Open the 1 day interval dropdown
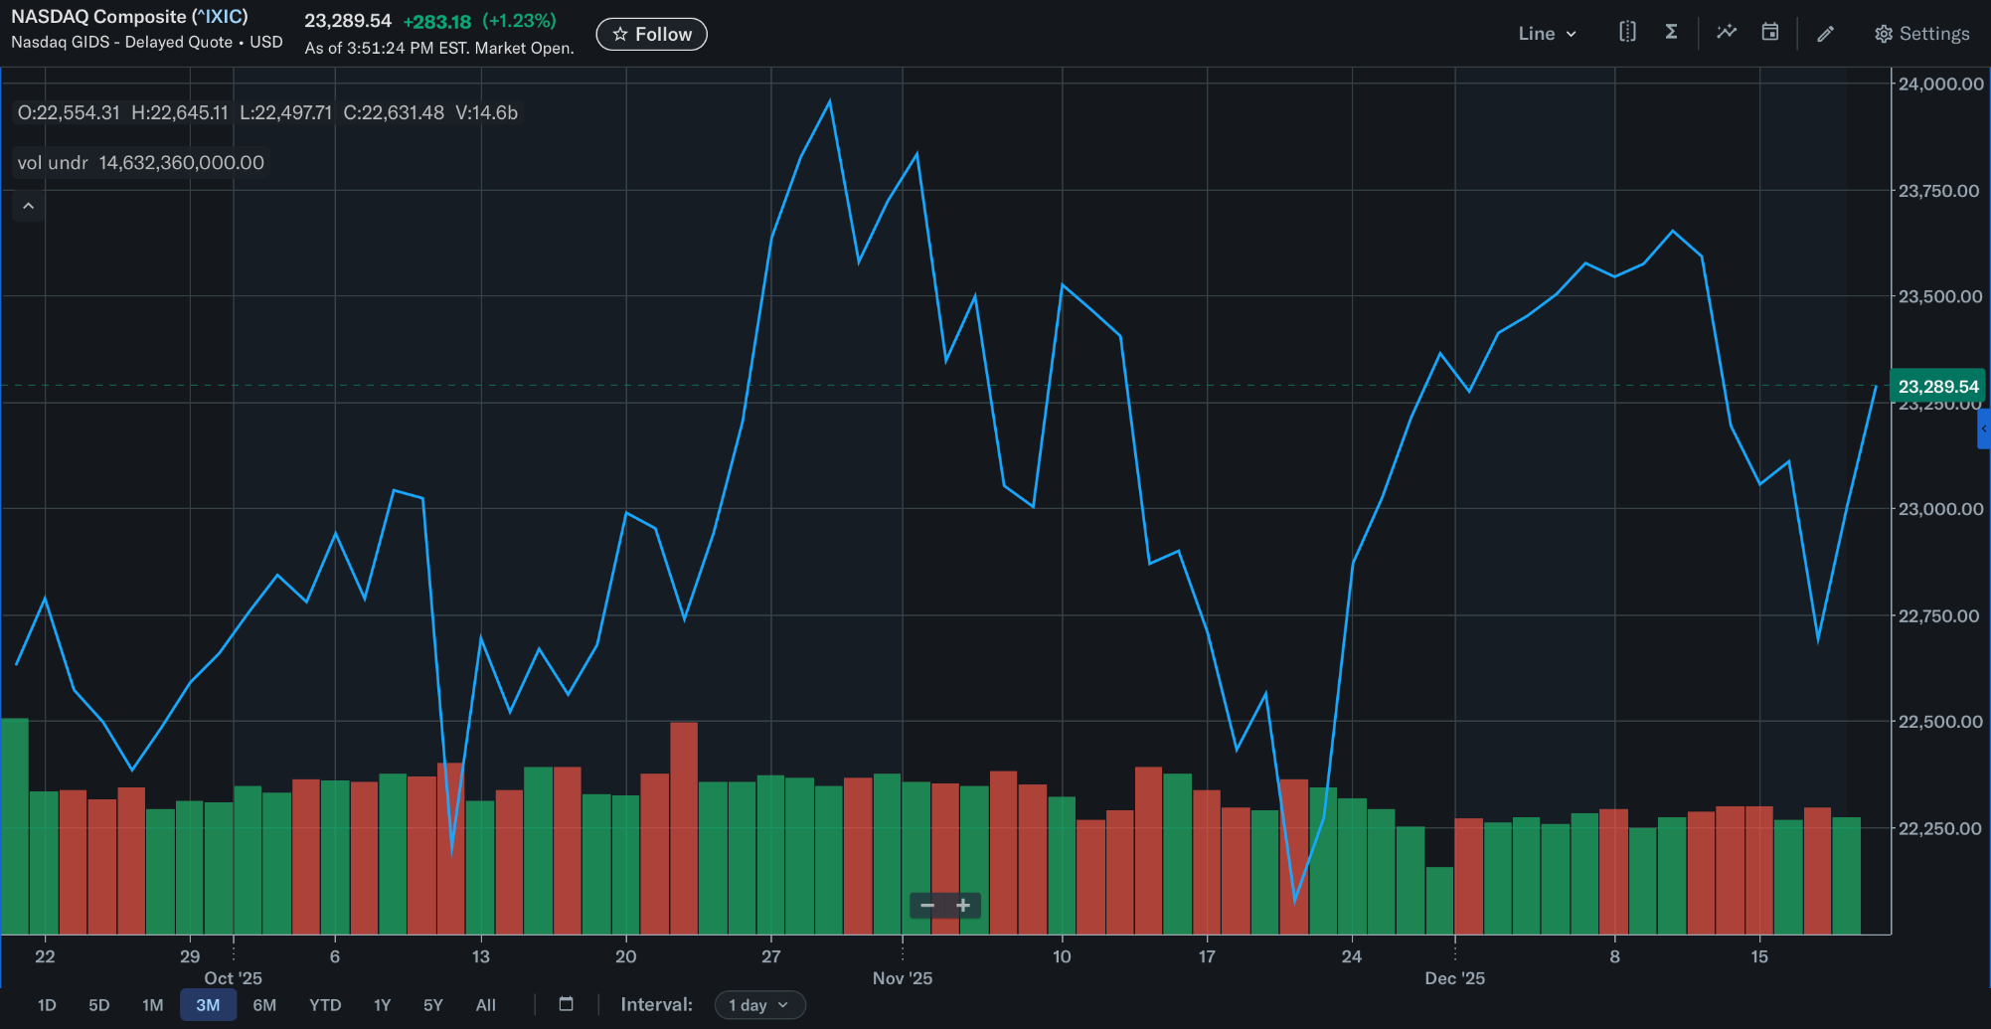1991x1029 pixels. click(759, 1005)
